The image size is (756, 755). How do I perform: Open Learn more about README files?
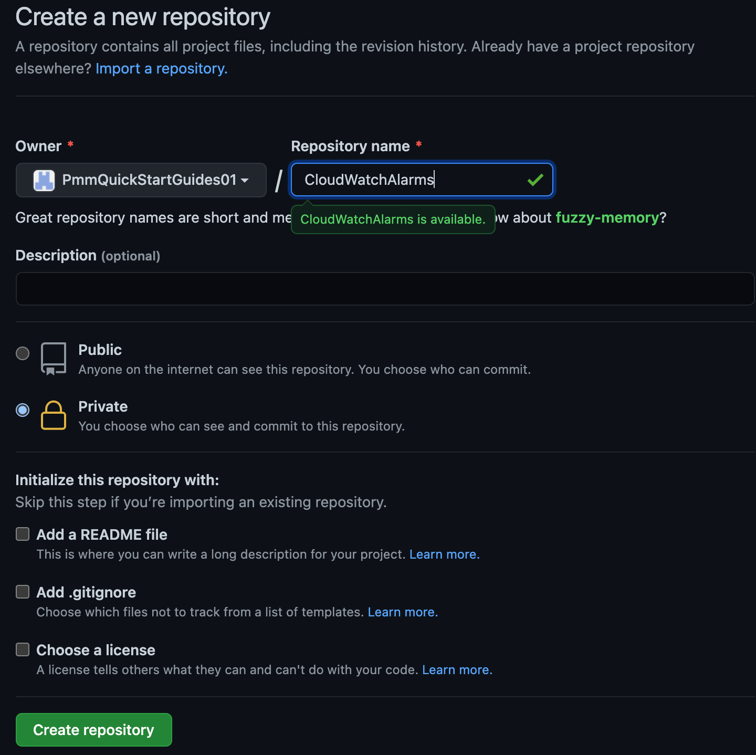(x=444, y=554)
